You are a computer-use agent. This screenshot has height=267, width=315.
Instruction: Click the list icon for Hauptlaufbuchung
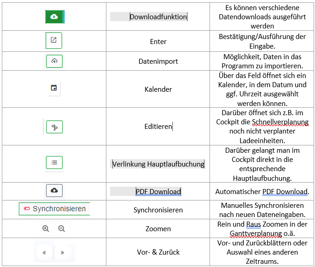54,162
